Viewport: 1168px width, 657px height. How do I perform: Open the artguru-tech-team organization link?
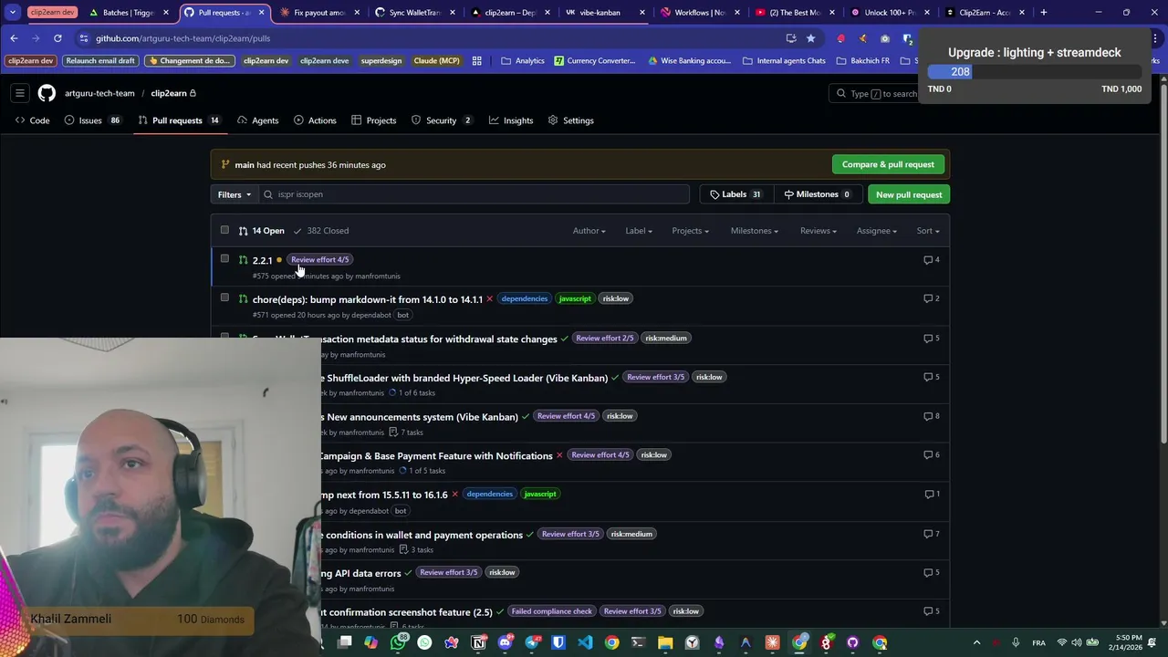click(x=99, y=93)
